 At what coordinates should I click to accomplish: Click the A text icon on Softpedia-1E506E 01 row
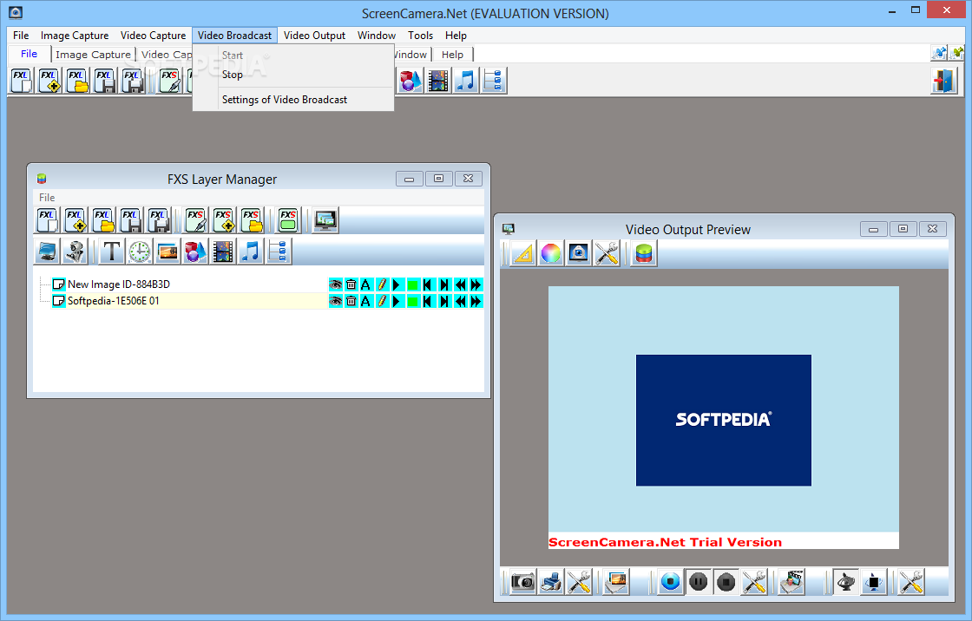click(365, 301)
